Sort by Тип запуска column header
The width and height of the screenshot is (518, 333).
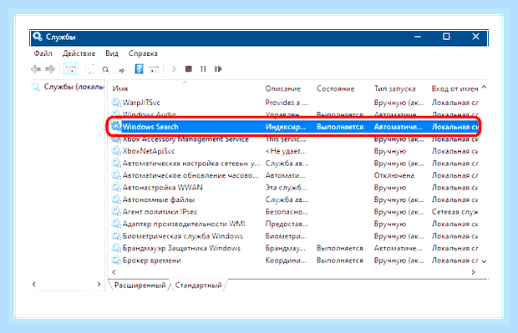click(395, 88)
